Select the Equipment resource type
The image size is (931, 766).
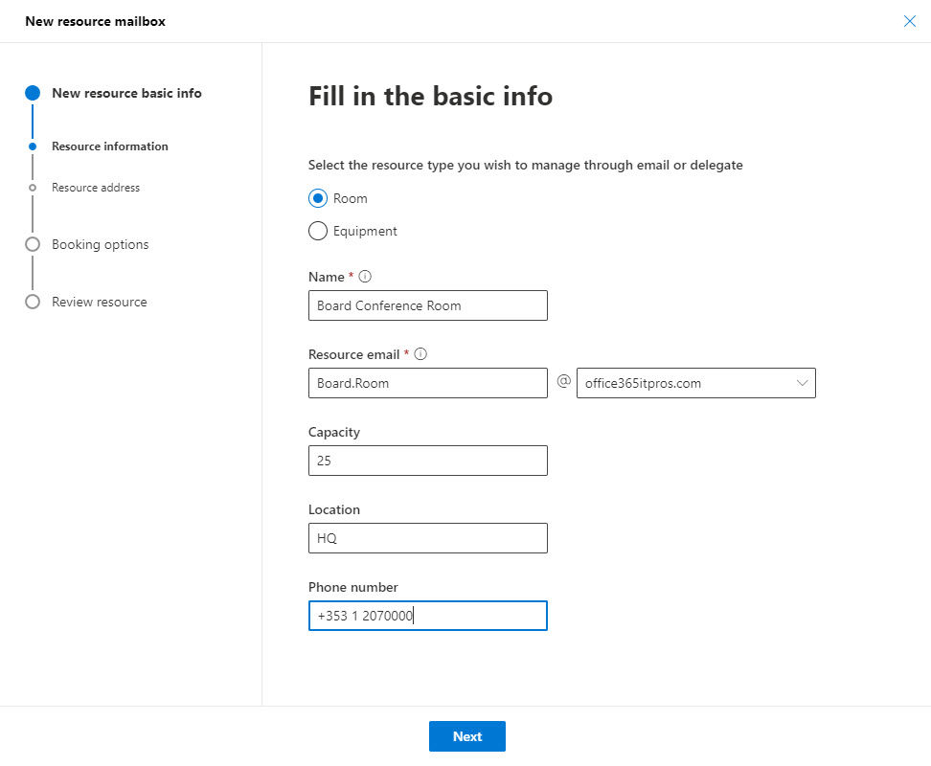318,231
